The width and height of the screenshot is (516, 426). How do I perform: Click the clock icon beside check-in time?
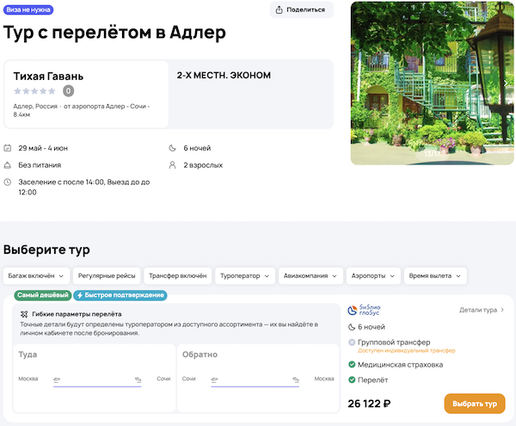pos(8,182)
